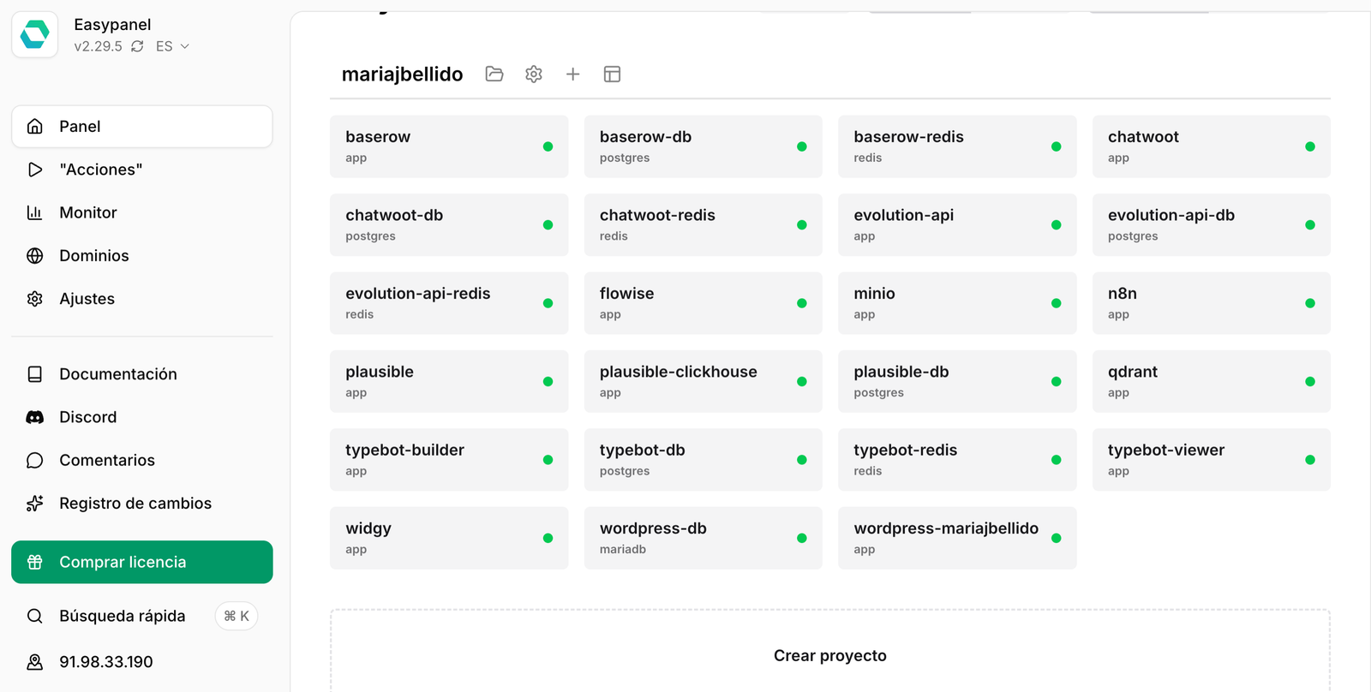Open the evolution-api app service

pyautogui.click(x=957, y=225)
